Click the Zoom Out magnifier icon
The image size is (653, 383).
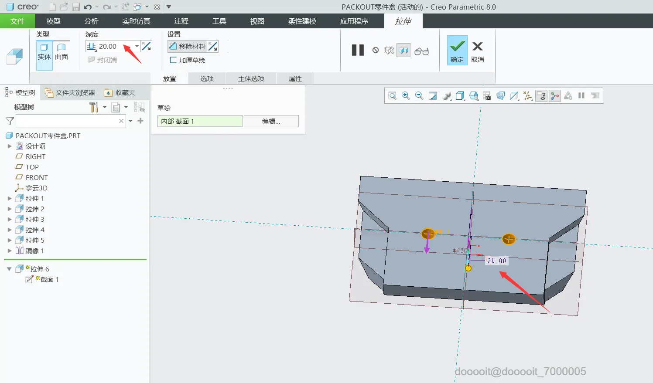419,96
